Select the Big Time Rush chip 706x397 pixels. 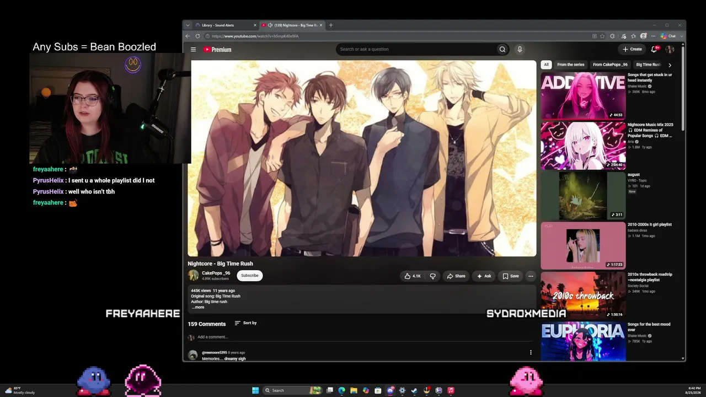[x=648, y=65]
